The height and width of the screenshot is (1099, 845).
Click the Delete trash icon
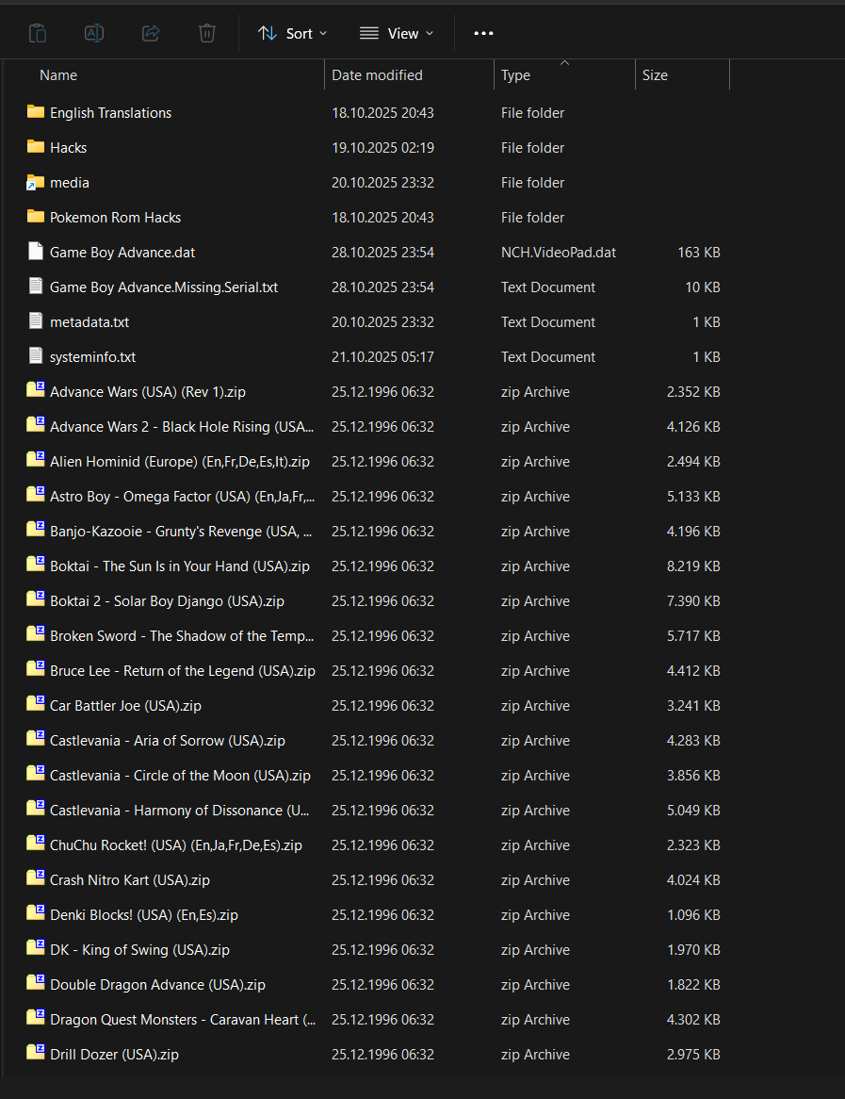click(206, 33)
